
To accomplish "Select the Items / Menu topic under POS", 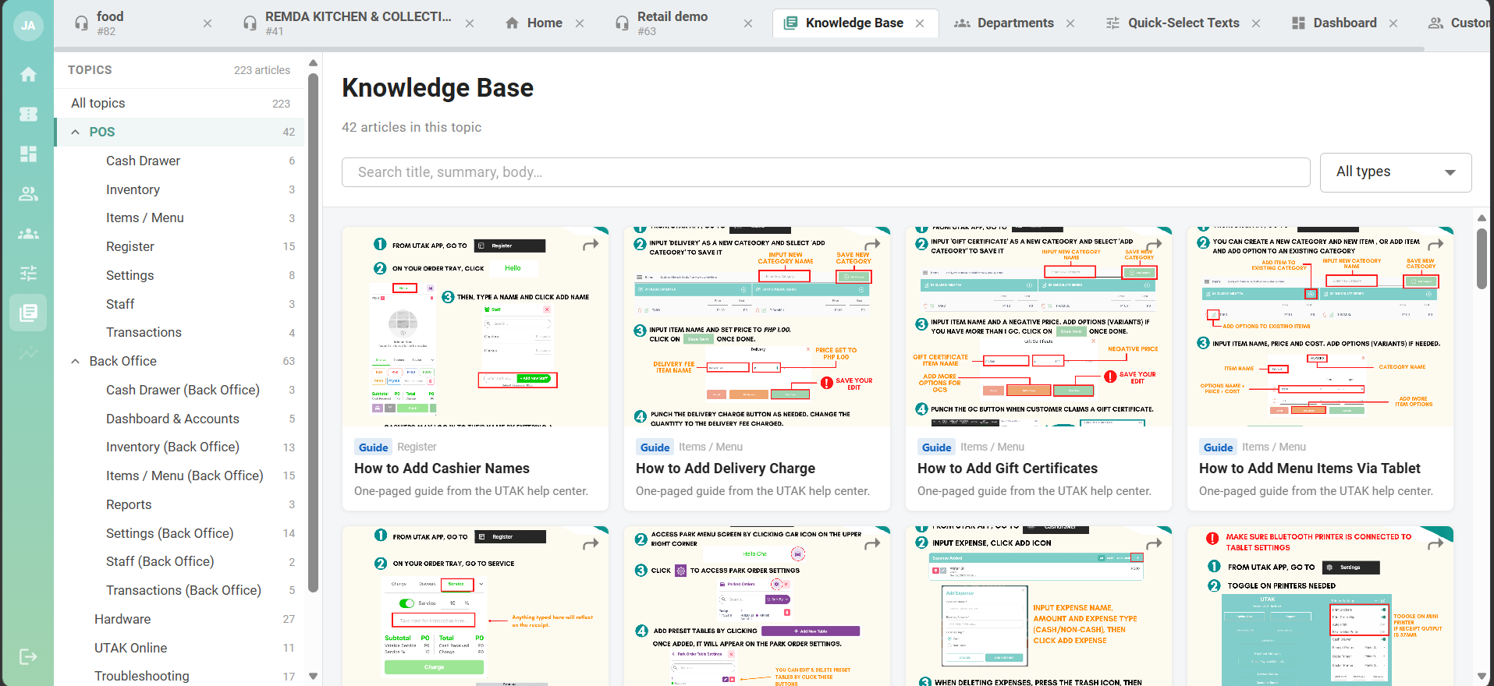I will (179, 218).
